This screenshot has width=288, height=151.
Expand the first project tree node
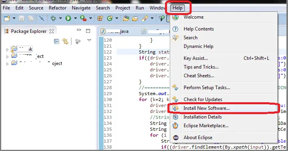click(7, 50)
